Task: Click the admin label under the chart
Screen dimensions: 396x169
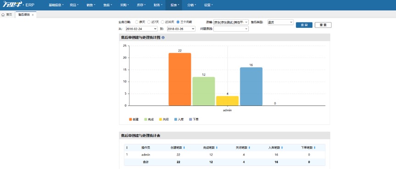Action: tap(227, 111)
